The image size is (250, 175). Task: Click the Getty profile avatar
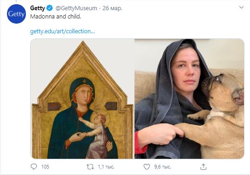16,14
